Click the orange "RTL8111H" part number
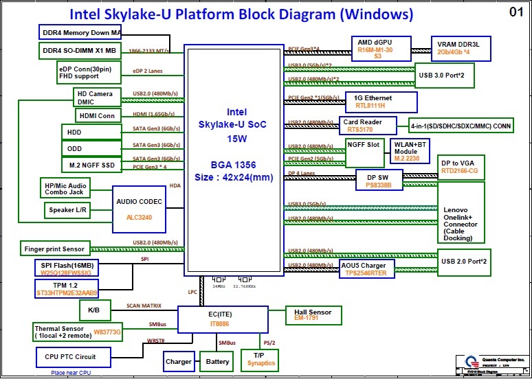The width and height of the screenshot is (532, 379). 370,106
